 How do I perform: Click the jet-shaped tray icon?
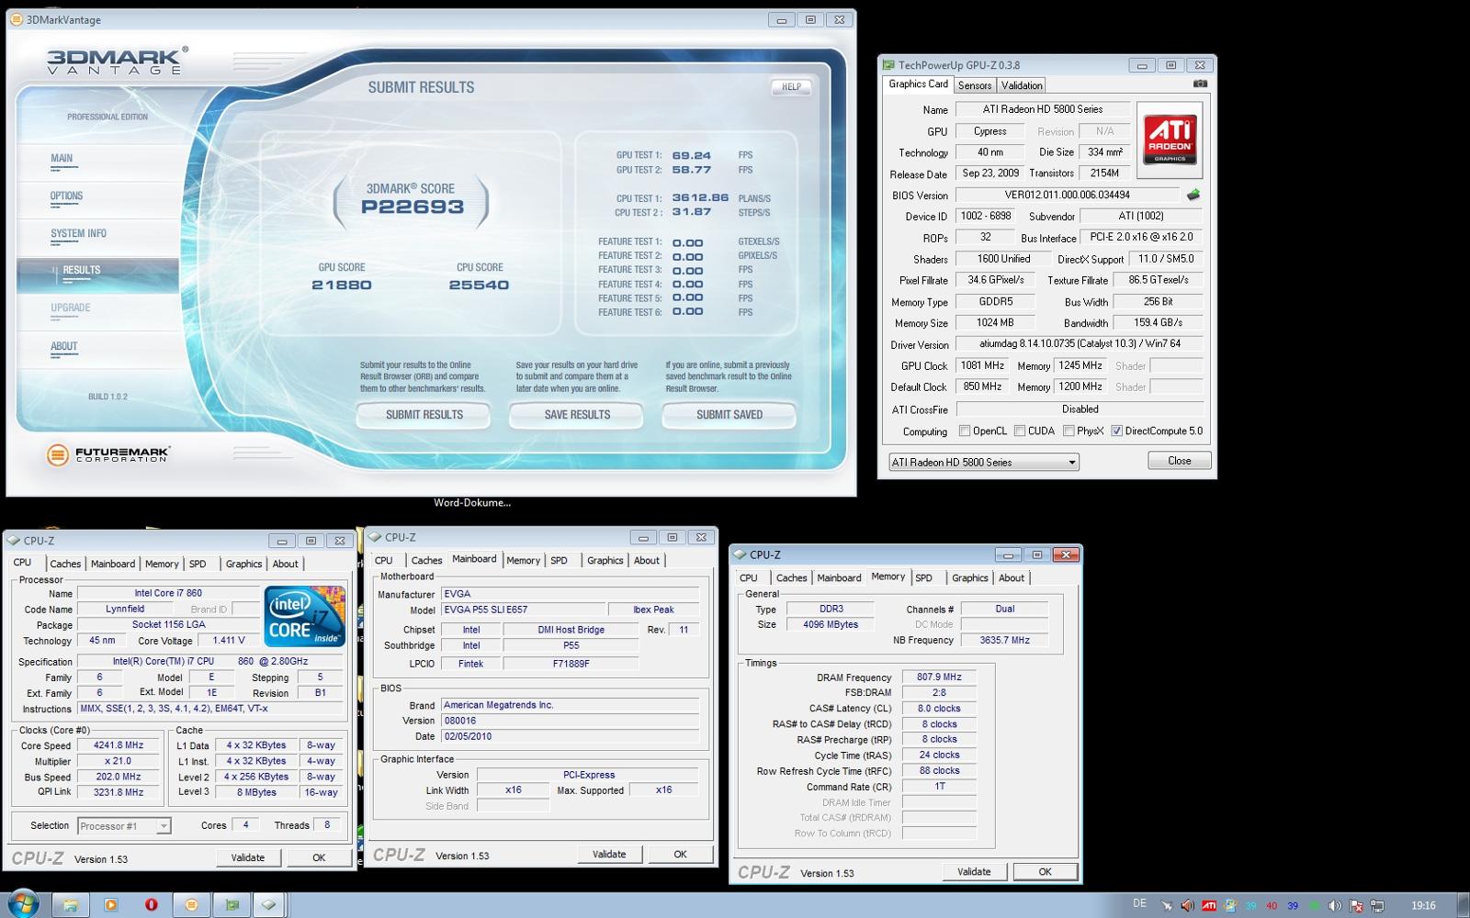click(x=1167, y=906)
